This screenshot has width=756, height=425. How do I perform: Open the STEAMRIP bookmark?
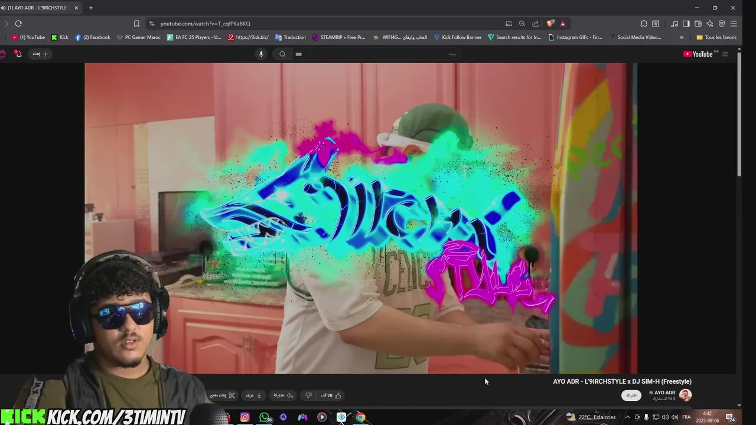(339, 37)
